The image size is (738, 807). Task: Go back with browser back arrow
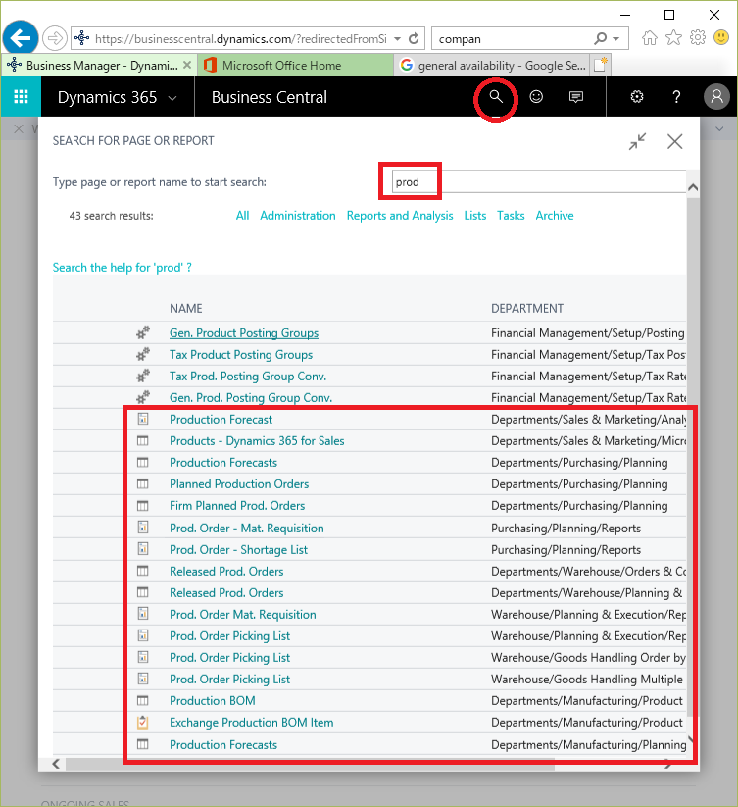(x=20, y=38)
